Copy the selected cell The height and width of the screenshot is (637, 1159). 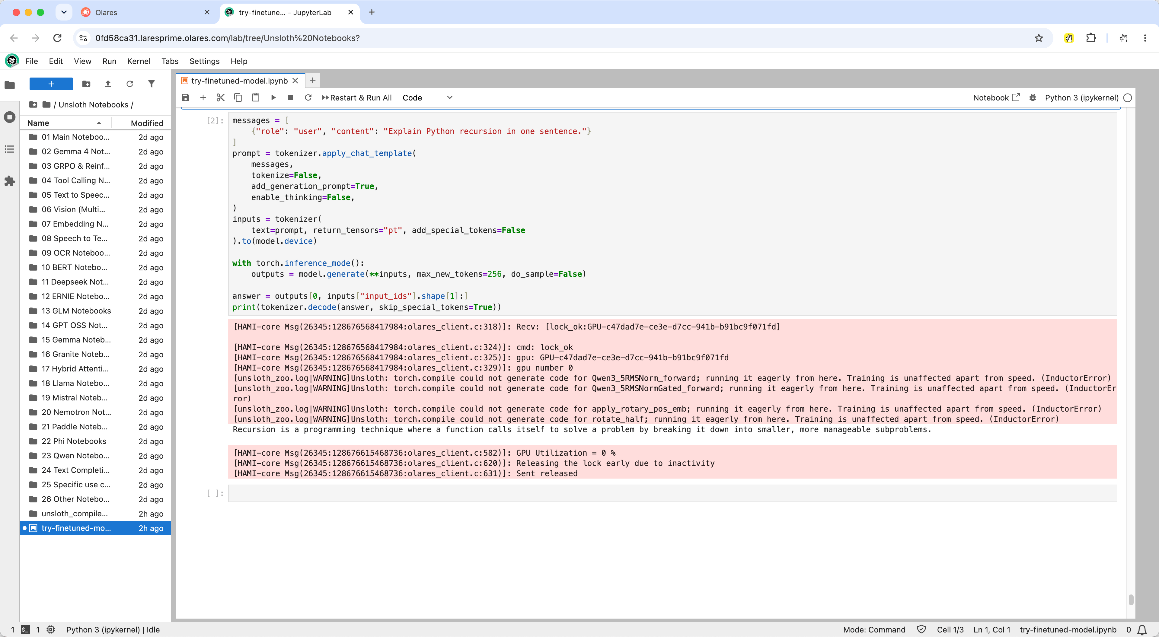[238, 98]
